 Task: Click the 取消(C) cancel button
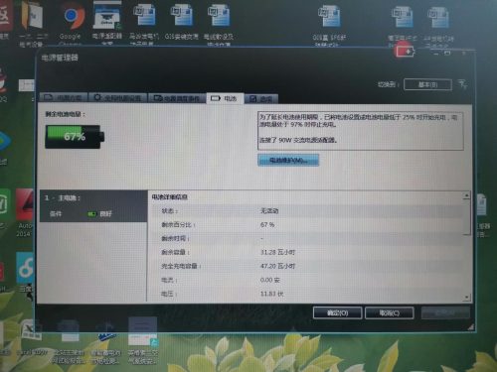point(390,312)
